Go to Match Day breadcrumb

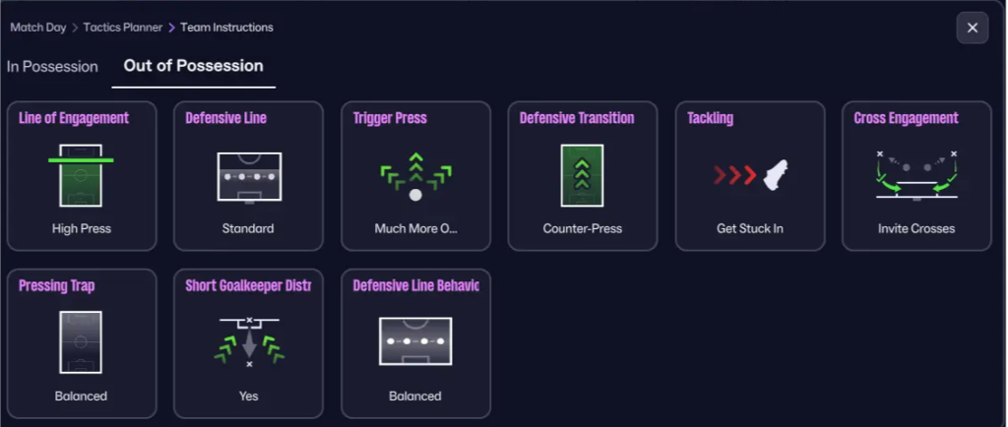point(38,28)
